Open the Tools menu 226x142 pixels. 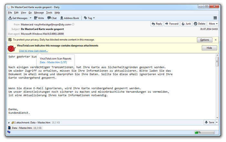coord(49,13)
